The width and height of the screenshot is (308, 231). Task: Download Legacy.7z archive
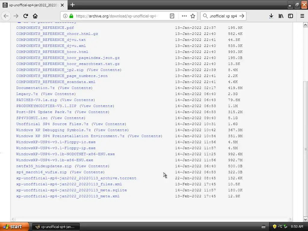(x=27, y=94)
